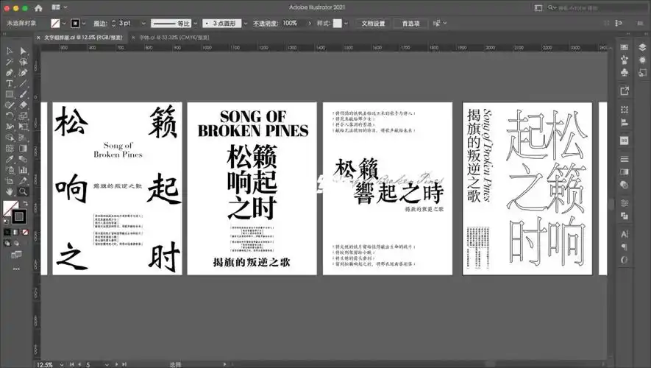Open the 等比 width profile dropdown
The image size is (651, 368).
click(196, 24)
